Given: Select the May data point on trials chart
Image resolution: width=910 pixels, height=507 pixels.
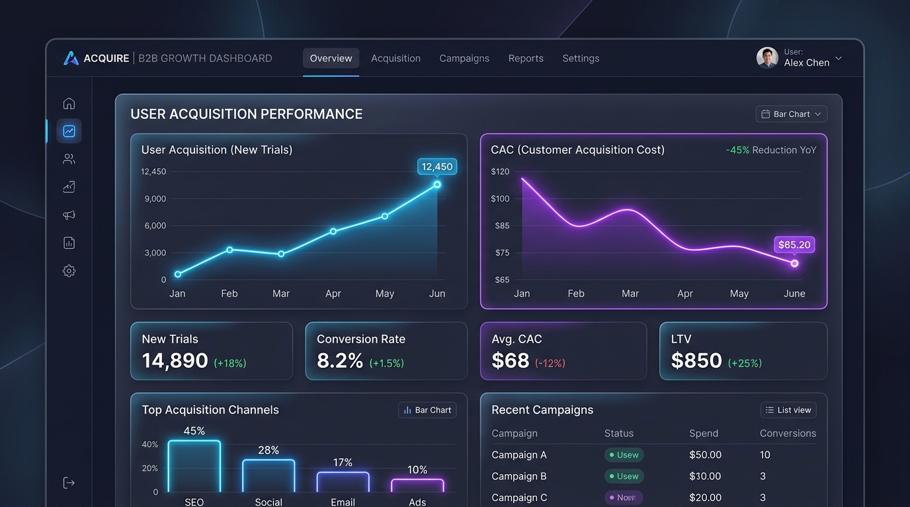Looking at the screenshot, I should coord(385,216).
